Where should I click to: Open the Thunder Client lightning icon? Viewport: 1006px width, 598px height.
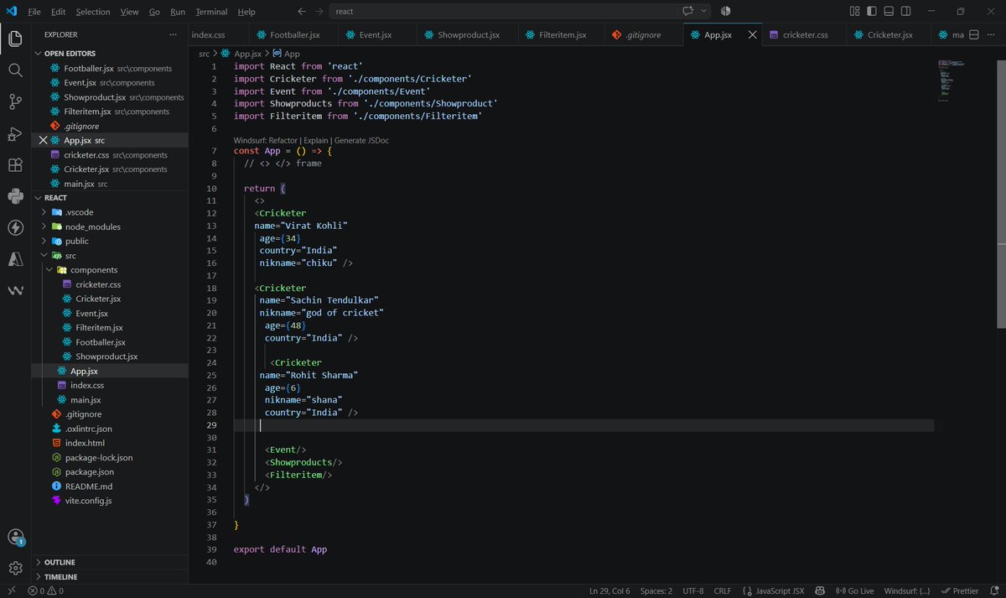click(x=15, y=228)
